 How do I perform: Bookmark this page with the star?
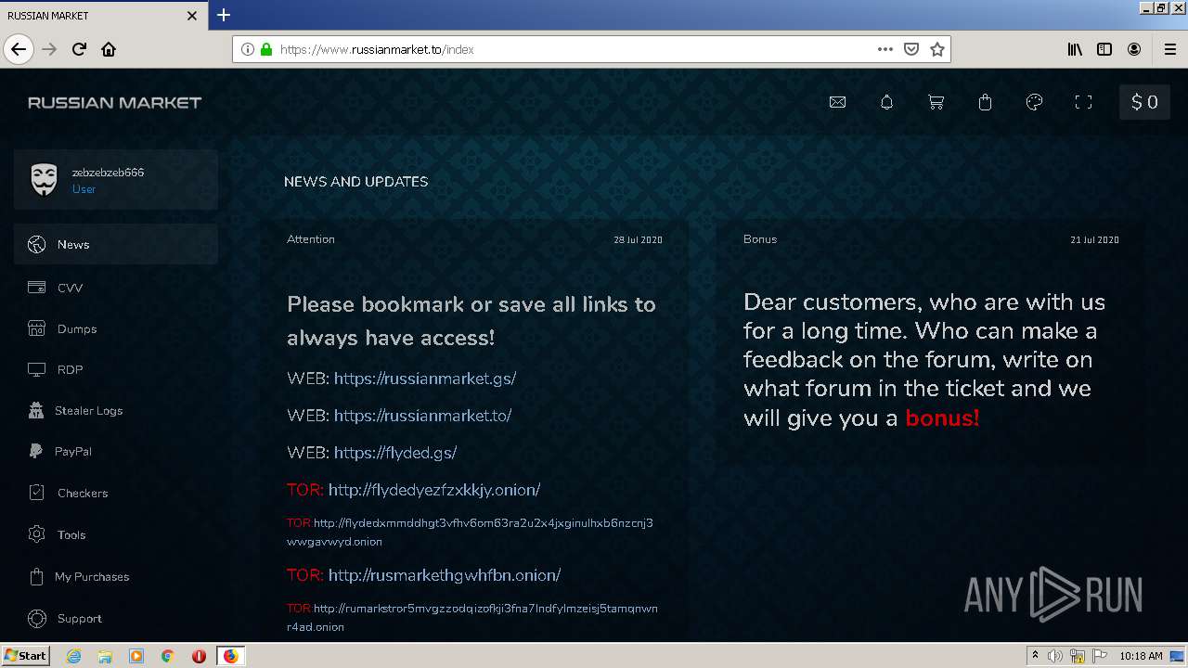[937, 49]
